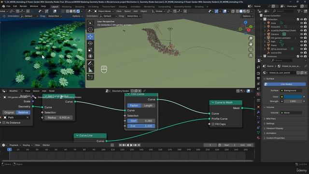Hide the Plane object in outliner

pos(301,45)
